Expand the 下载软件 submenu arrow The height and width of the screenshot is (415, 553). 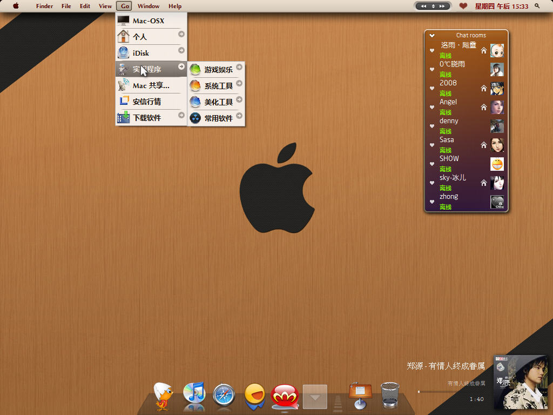(181, 115)
